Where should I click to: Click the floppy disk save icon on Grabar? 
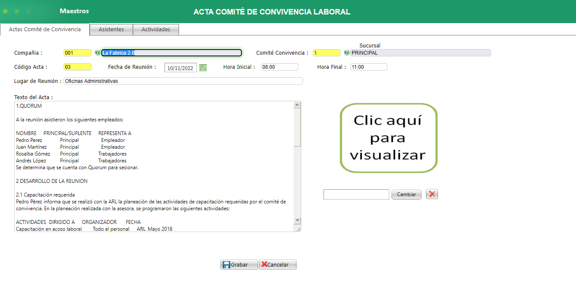(x=226, y=264)
